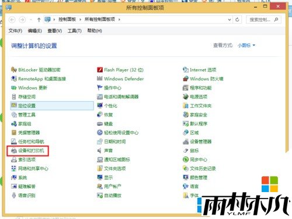The image size is (292, 219).
Task: Open the BitLocker 驱动器加密 icon
Action: pyautogui.click(x=14, y=70)
